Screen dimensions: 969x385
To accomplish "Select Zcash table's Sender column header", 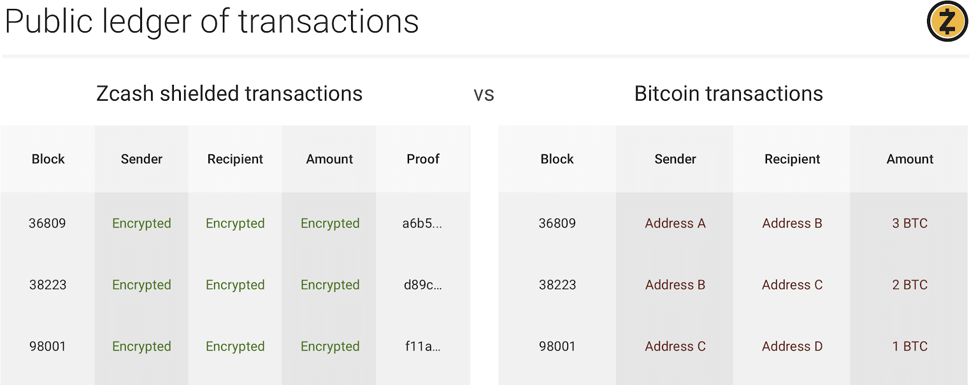I will tap(141, 159).
